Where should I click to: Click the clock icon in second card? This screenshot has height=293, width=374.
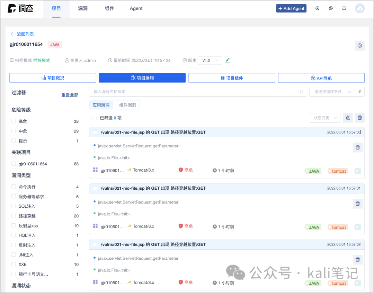(x=215, y=226)
